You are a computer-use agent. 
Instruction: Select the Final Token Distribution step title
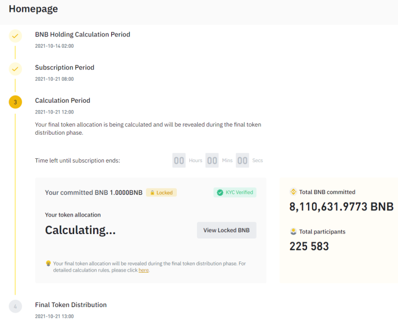pyautogui.click(x=71, y=305)
